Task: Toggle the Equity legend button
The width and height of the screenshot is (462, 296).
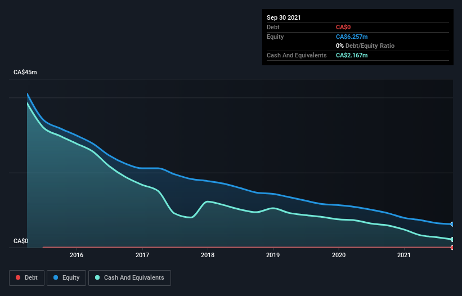Action: coord(66,278)
